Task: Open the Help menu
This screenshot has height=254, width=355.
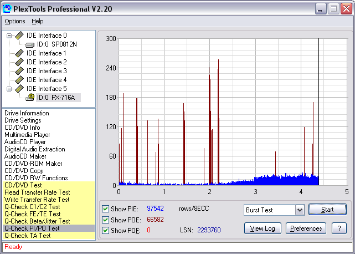Action: click(37, 21)
